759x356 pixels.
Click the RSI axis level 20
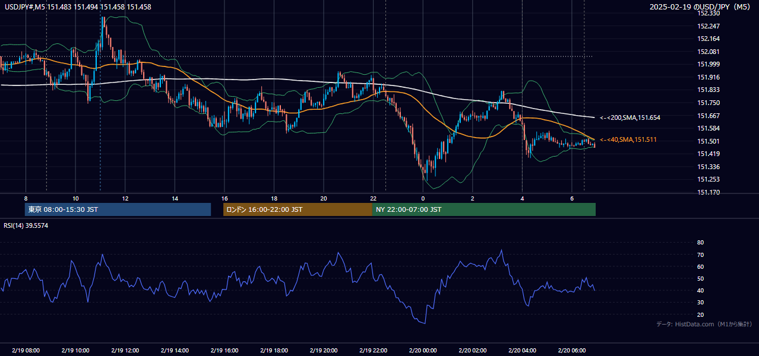click(x=700, y=314)
